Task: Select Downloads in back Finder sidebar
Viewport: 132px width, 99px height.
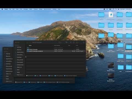Action: [x=9, y=69]
